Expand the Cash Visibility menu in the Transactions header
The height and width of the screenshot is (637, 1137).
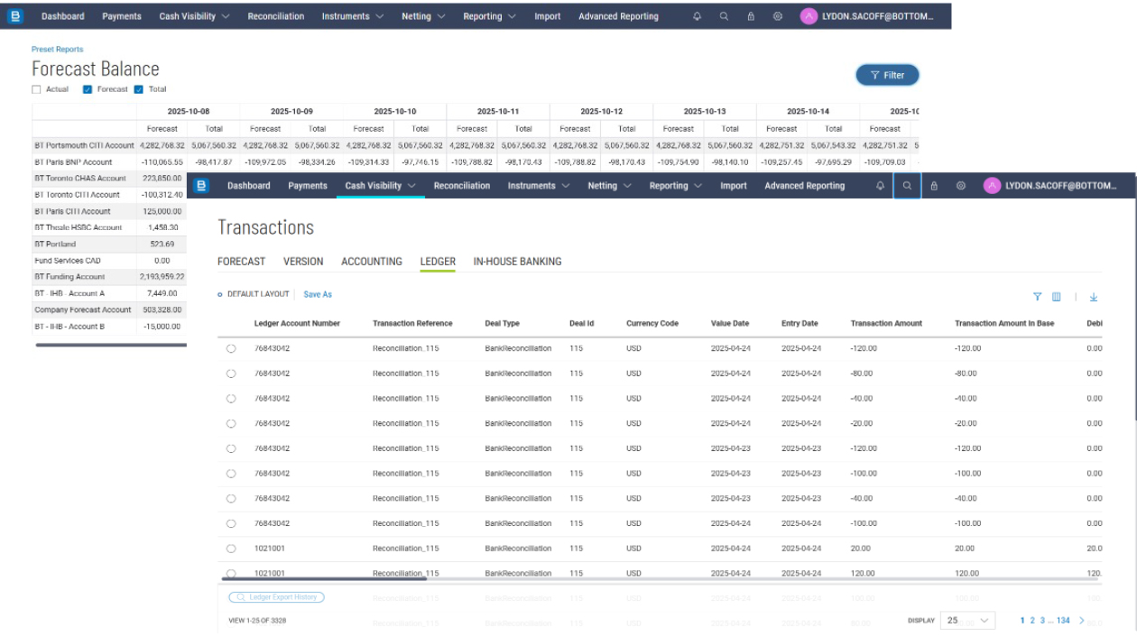pos(380,186)
